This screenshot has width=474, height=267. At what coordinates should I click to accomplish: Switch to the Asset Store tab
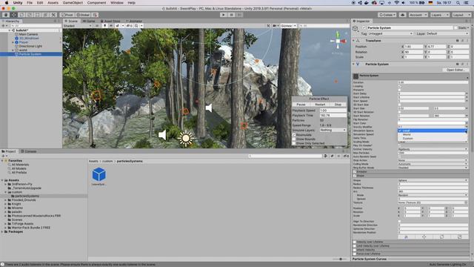point(110,22)
